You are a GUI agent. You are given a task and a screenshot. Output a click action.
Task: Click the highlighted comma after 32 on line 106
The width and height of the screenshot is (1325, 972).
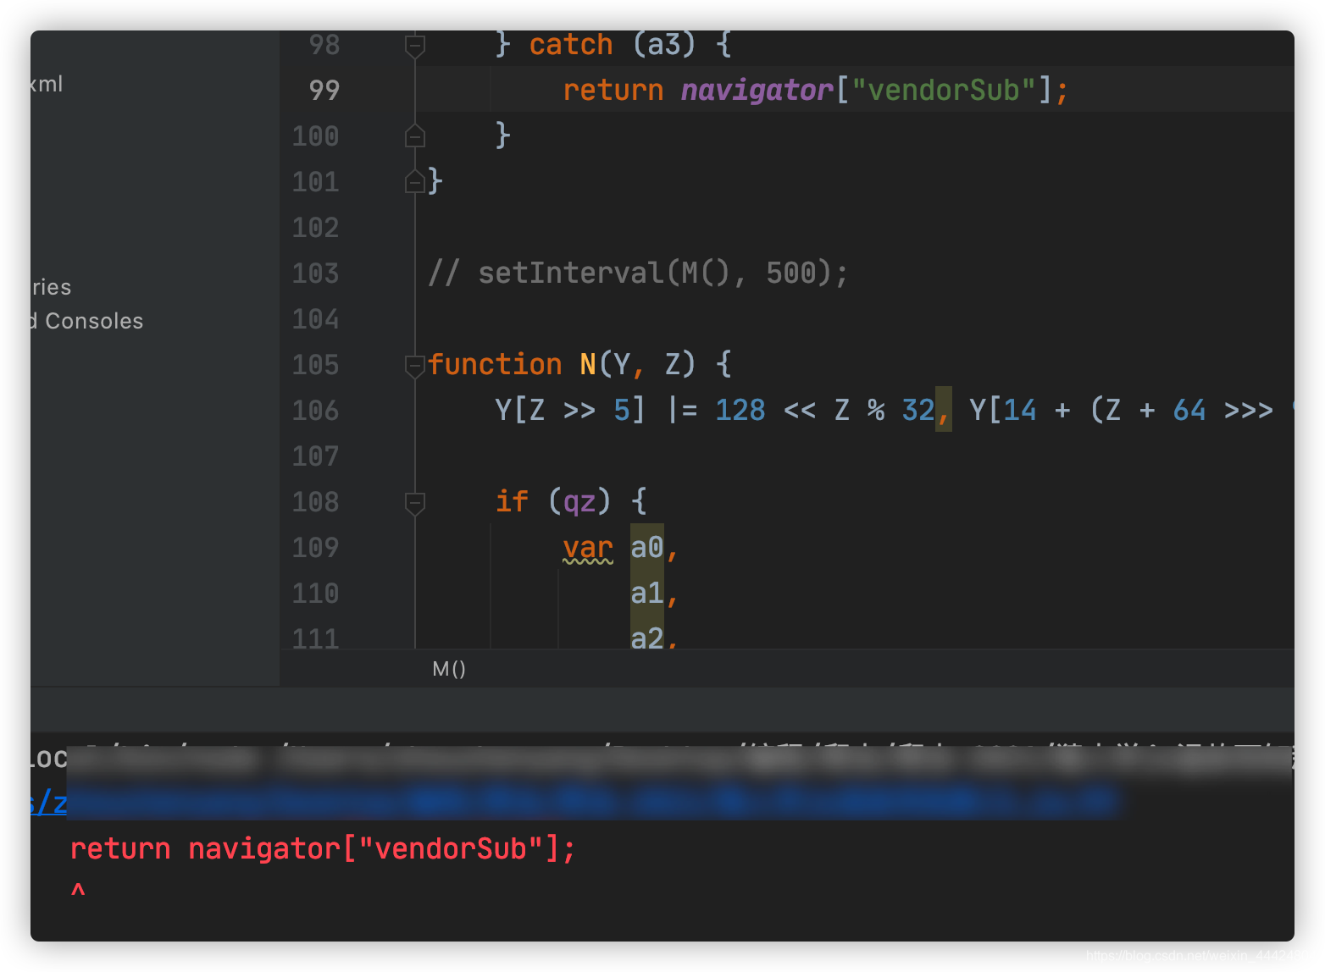coord(944,410)
